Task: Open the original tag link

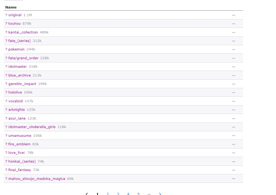Action: 15,15
